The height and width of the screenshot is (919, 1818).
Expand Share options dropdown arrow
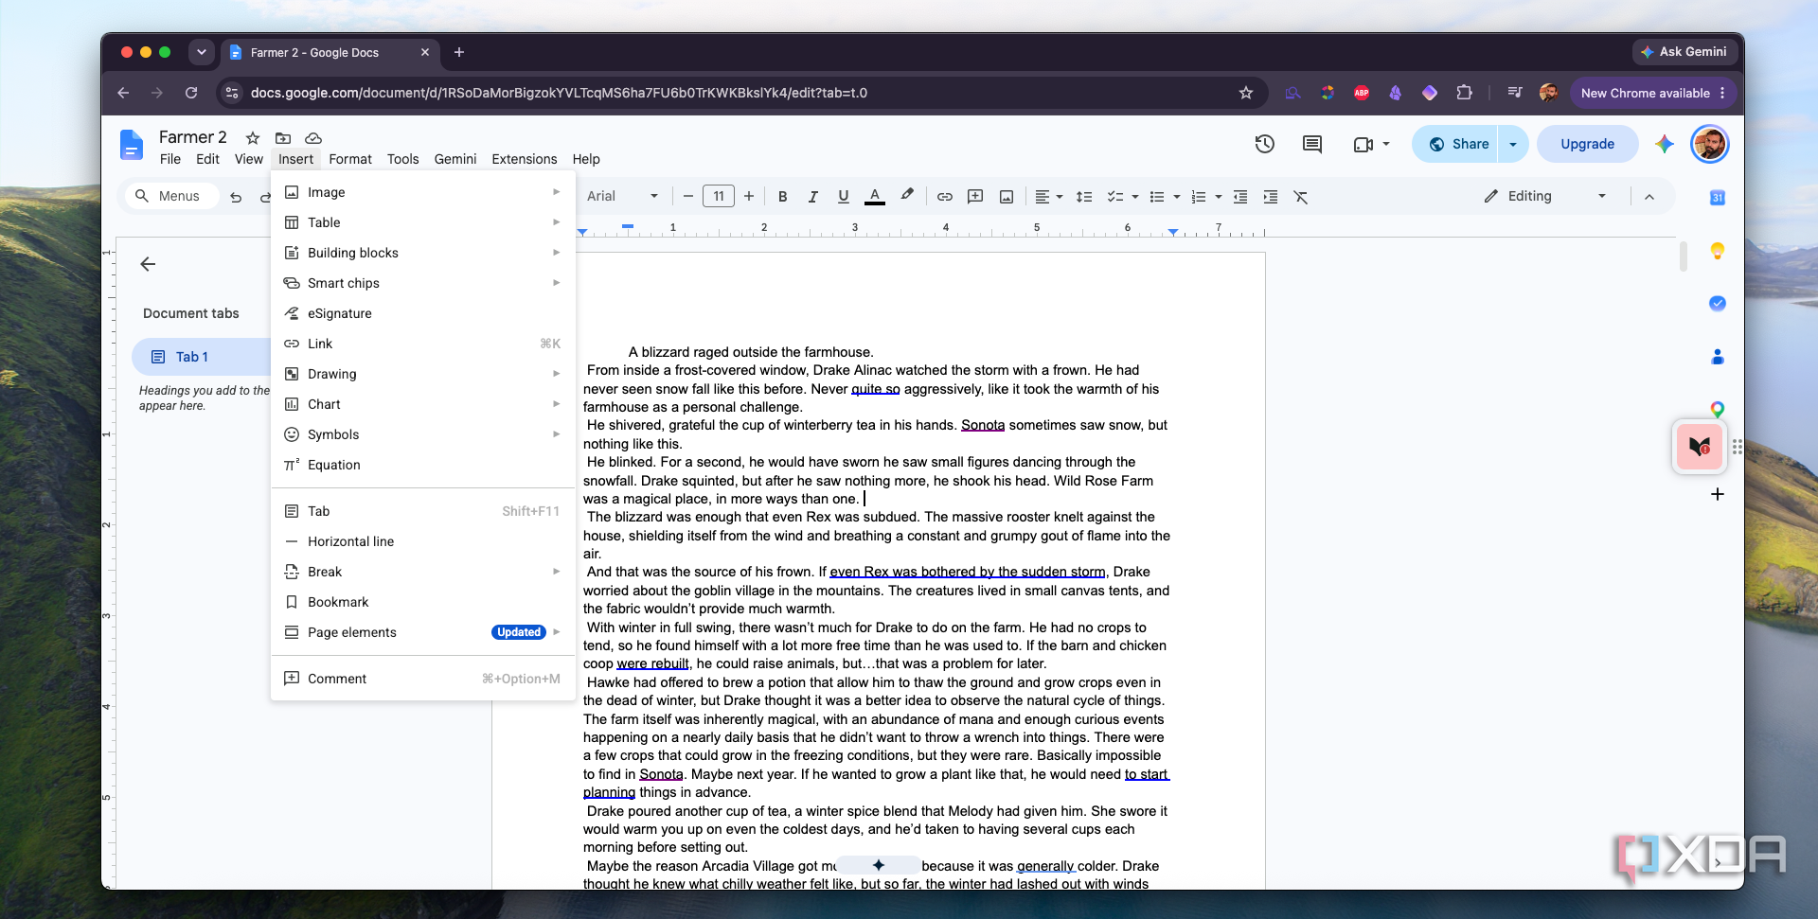coord(1513,144)
